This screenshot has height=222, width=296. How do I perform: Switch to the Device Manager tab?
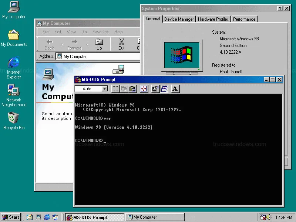179,19
